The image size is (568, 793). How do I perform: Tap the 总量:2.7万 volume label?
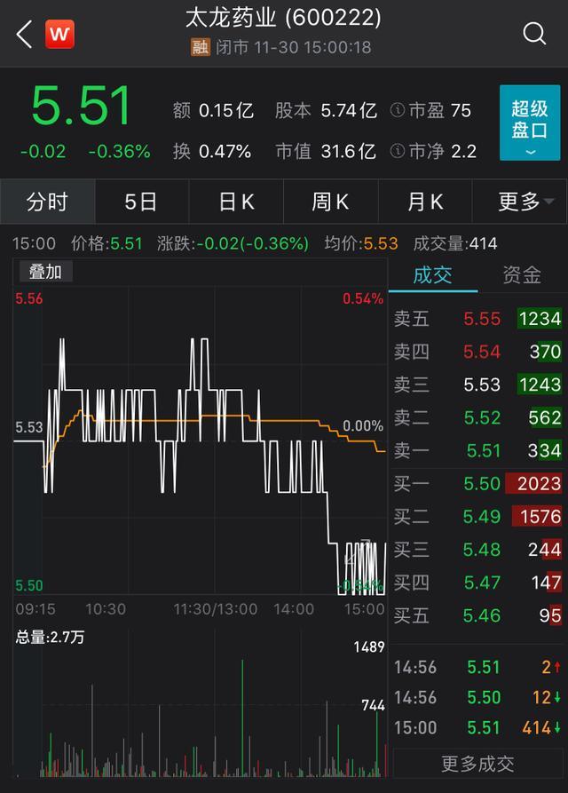(50, 637)
